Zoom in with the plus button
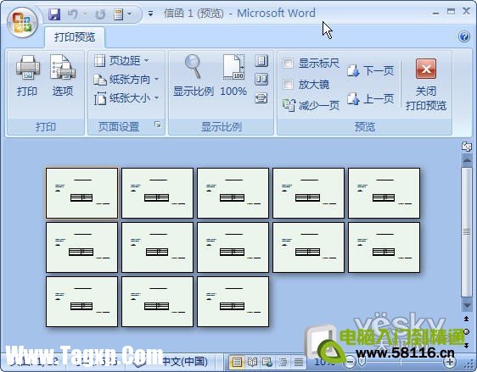This screenshot has height=372, width=477. (x=450, y=362)
